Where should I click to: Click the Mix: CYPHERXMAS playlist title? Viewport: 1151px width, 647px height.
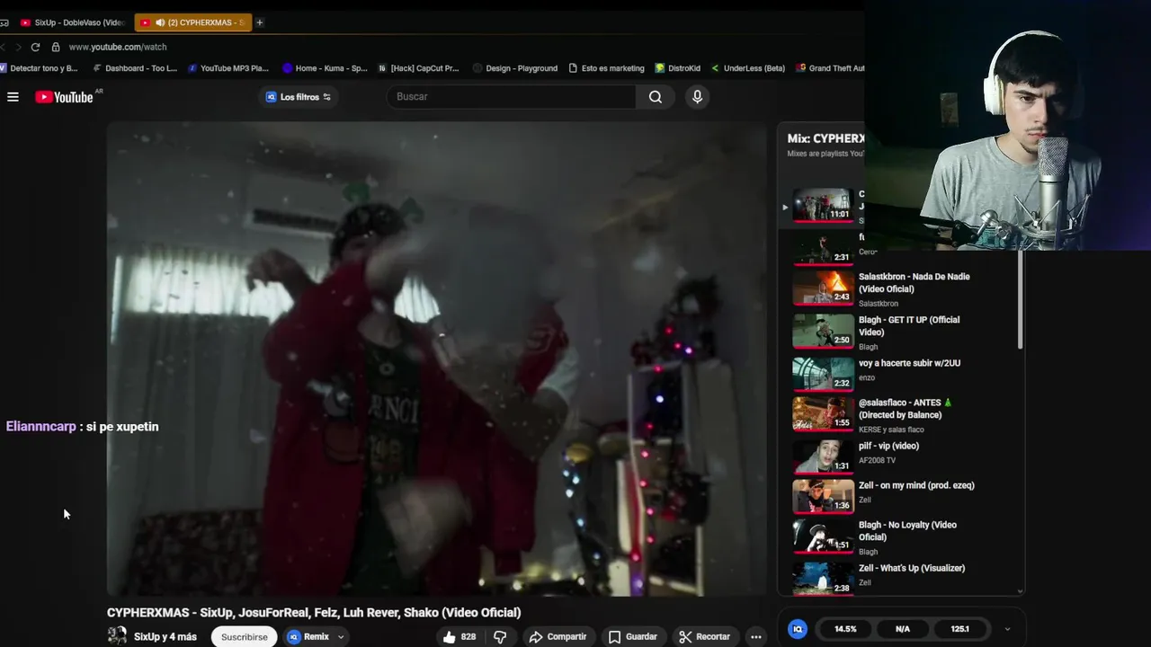(825, 138)
